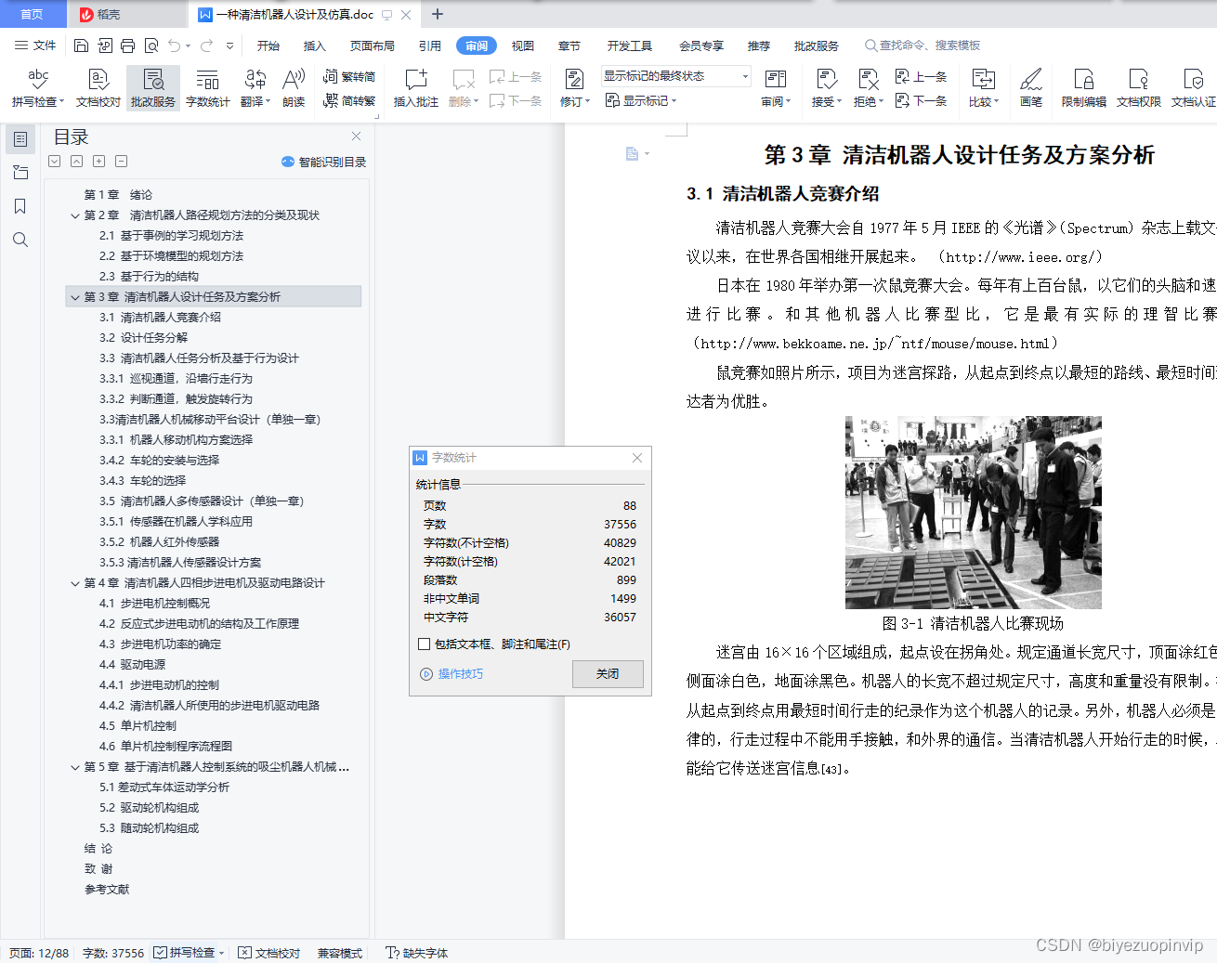The image size is (1217, 963).
Task: Start the 朗读 read-aloud tool
Action: click(294, 88)
